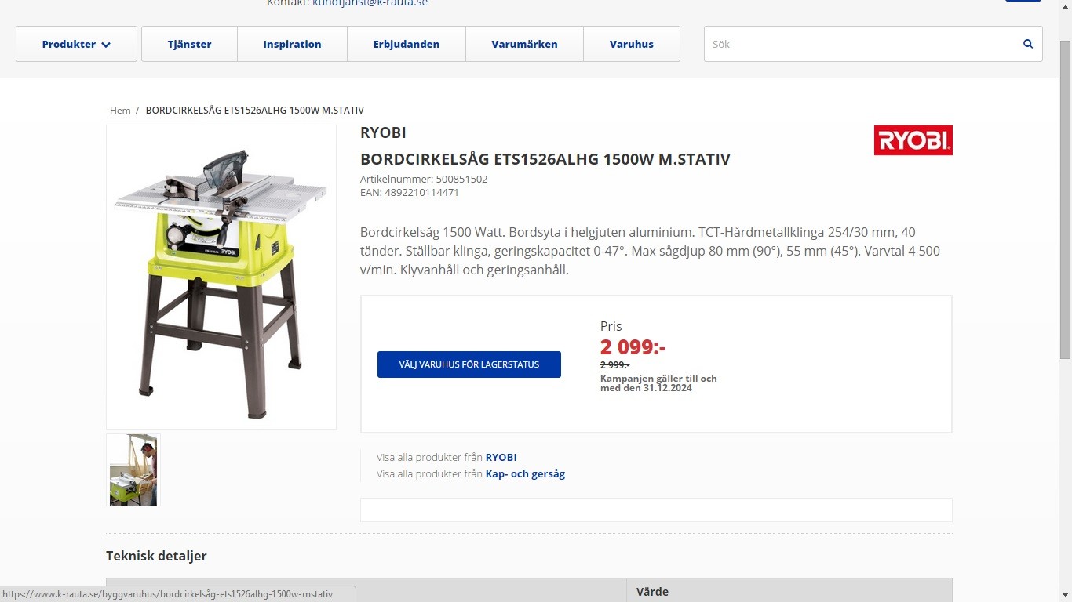This screenshot has height=602, width=1072.
Task: Open the RYOBI all products link
Action: click(x=501, y=458)
